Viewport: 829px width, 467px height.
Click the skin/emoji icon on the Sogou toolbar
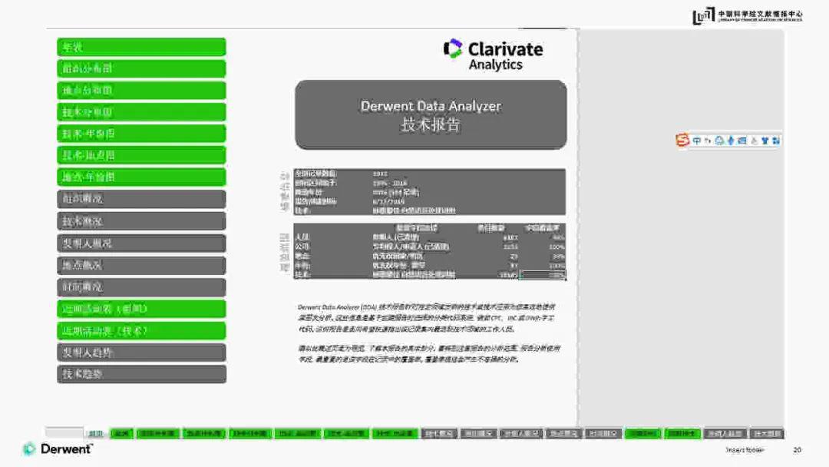(764, 141)
